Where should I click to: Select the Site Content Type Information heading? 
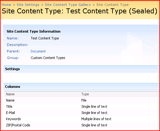(x=33, y=31)
